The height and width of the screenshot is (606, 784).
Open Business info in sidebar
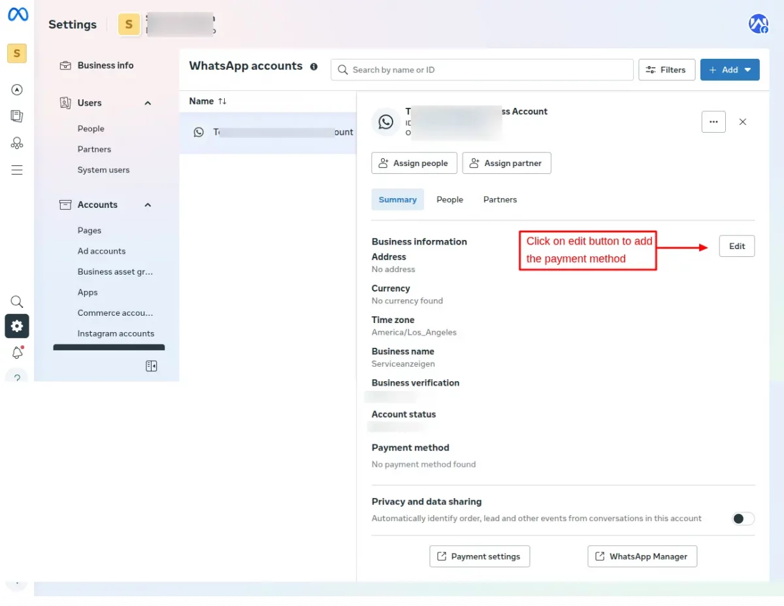coord(106,65)
